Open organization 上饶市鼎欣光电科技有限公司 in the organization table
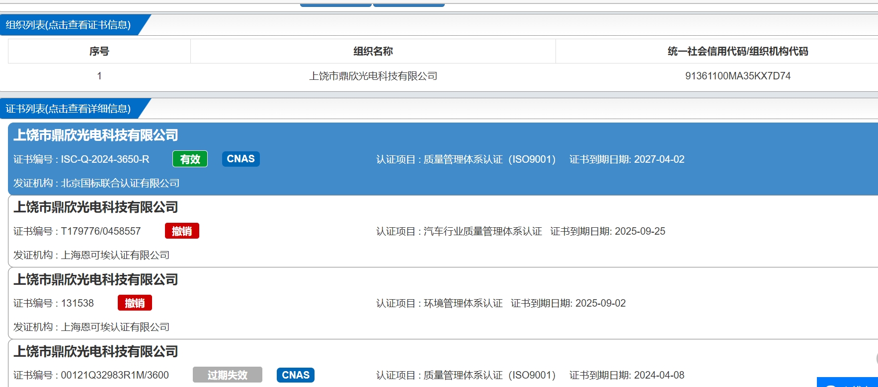Screen dimensions: 878x387 coord(373,76)
